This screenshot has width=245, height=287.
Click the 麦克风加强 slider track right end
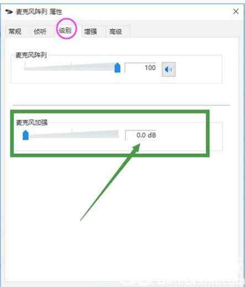[117, 134]
